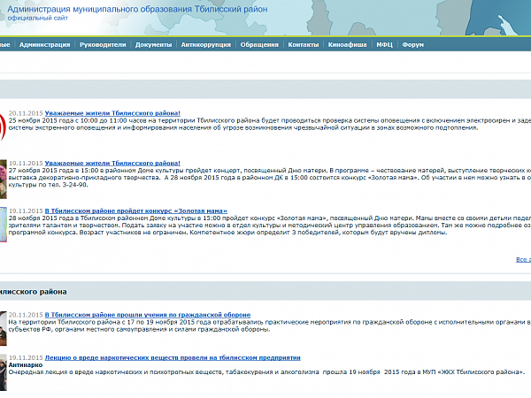Open the Руководители menu item
Screen dimensions: 531x398
click(x=103, y=43)
